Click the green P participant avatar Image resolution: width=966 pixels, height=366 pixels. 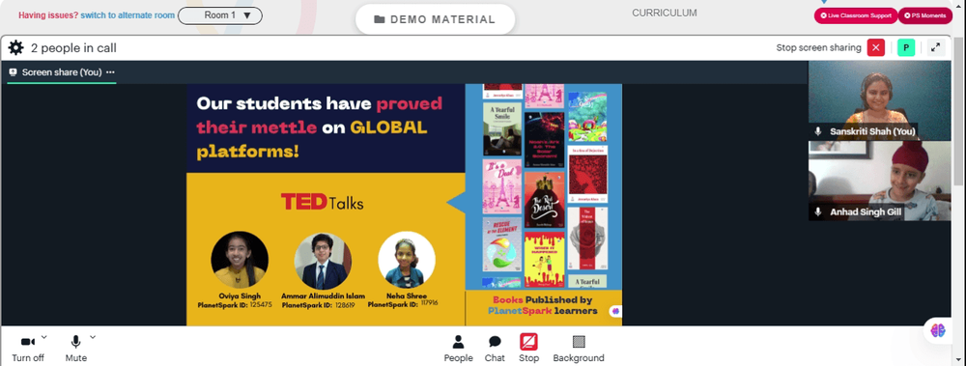tap(906, 47)
